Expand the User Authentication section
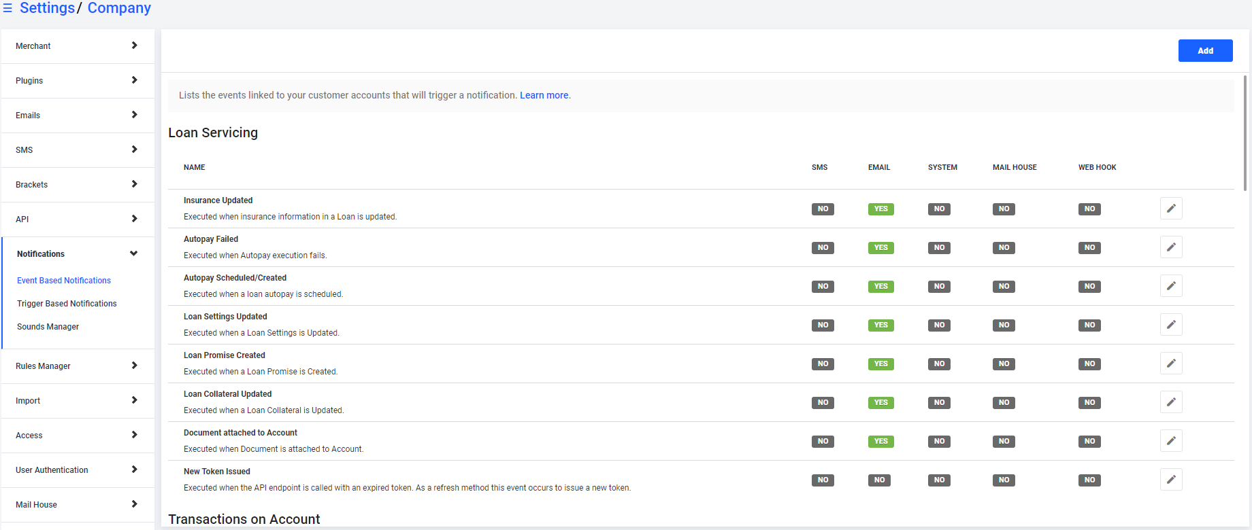Viewport: 1252px width, 530px height. (78, 470)
